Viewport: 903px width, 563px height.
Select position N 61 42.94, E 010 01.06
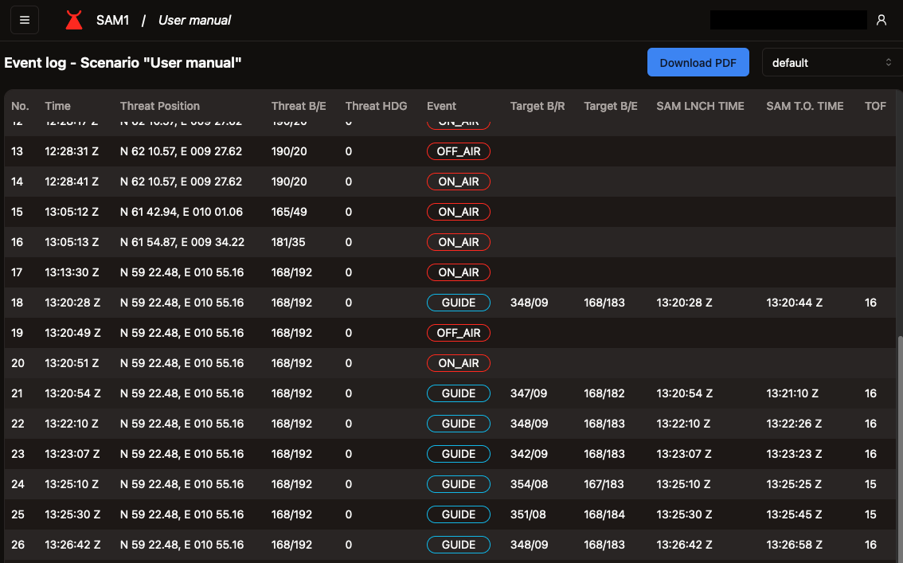pos(182,212)
